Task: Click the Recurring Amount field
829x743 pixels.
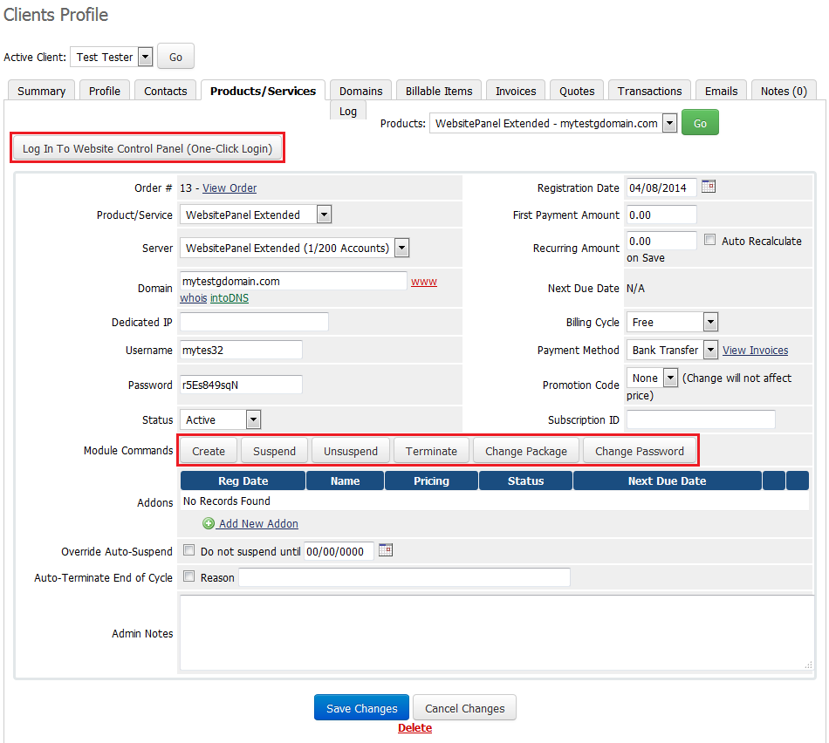Action: click(661, 241)
